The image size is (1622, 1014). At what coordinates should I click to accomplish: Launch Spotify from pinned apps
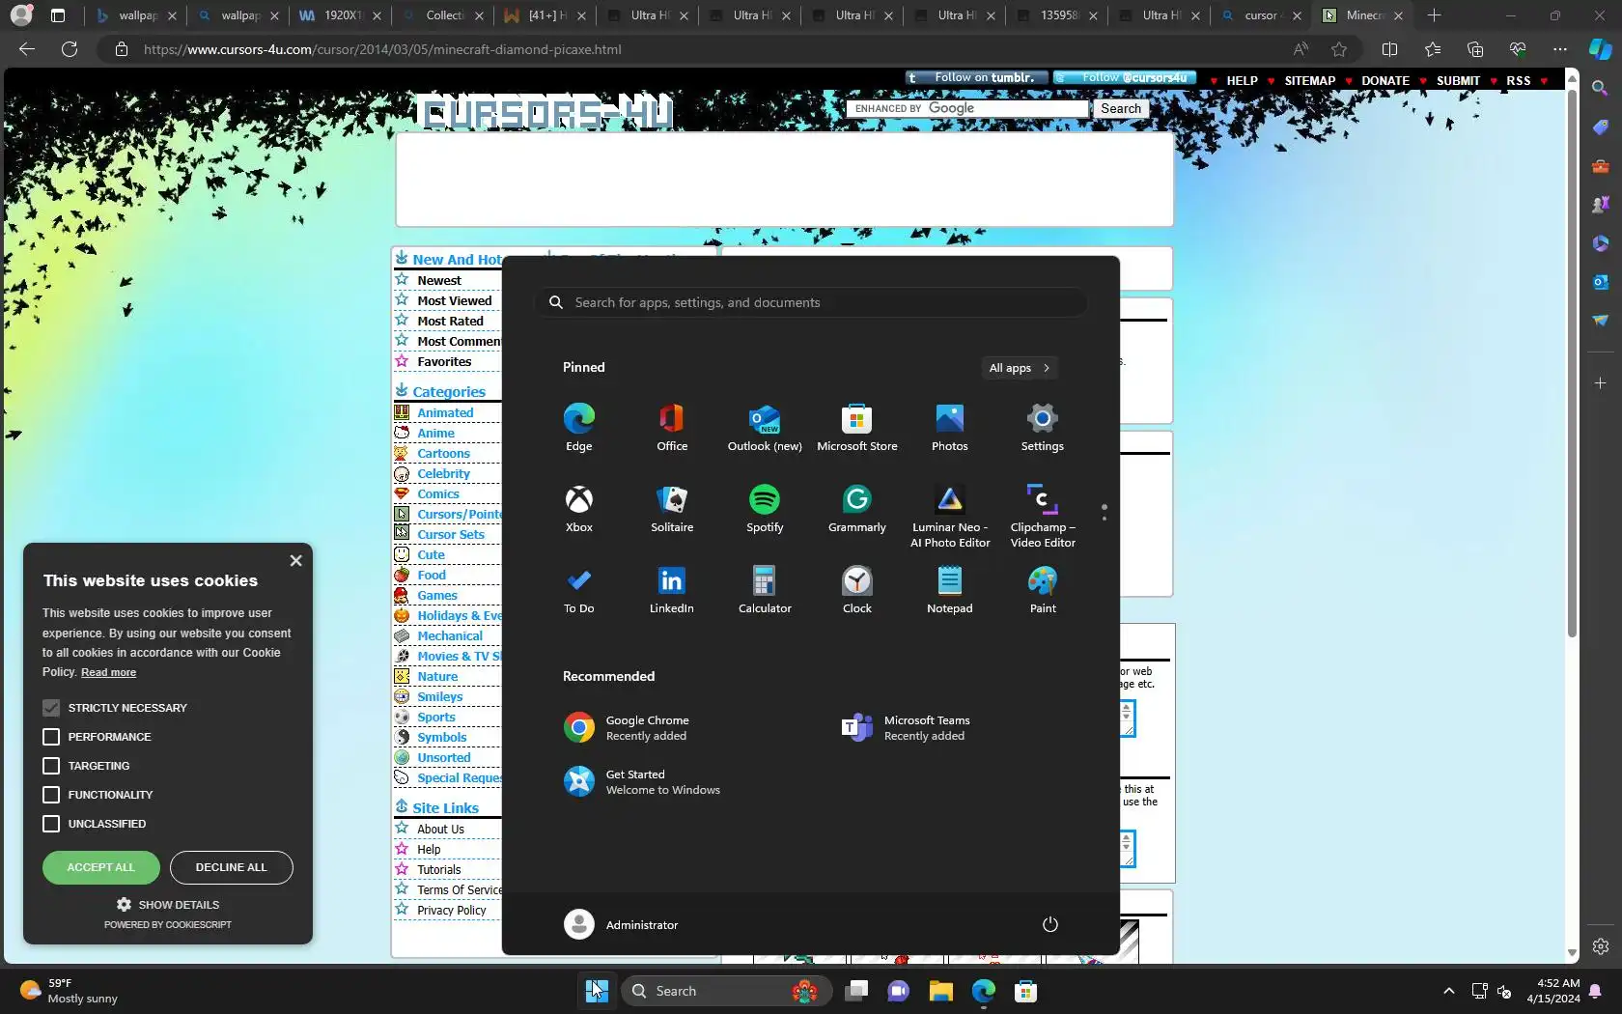765,508
